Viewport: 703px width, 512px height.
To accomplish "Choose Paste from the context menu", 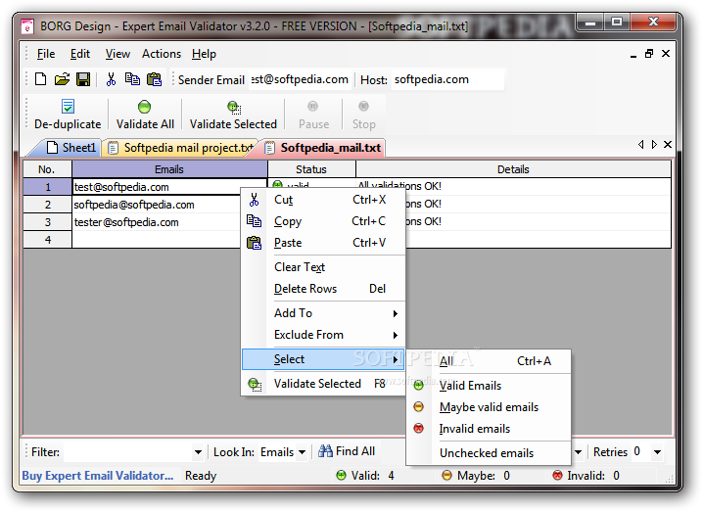I will click(323, 243).
